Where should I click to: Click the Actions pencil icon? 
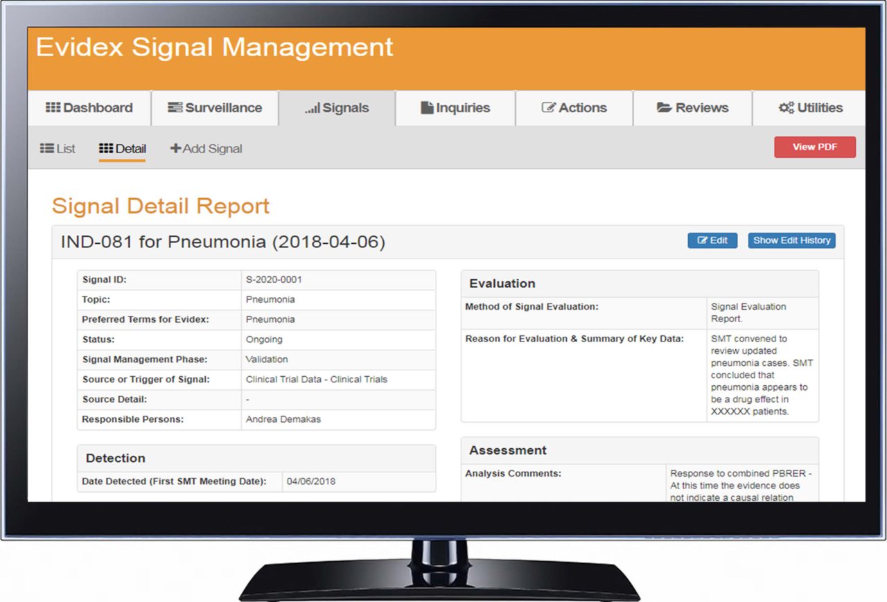pos(550,107)
